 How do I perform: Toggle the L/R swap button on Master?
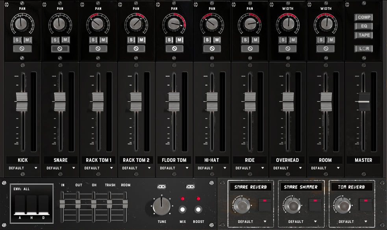click(x=363, y=48)
